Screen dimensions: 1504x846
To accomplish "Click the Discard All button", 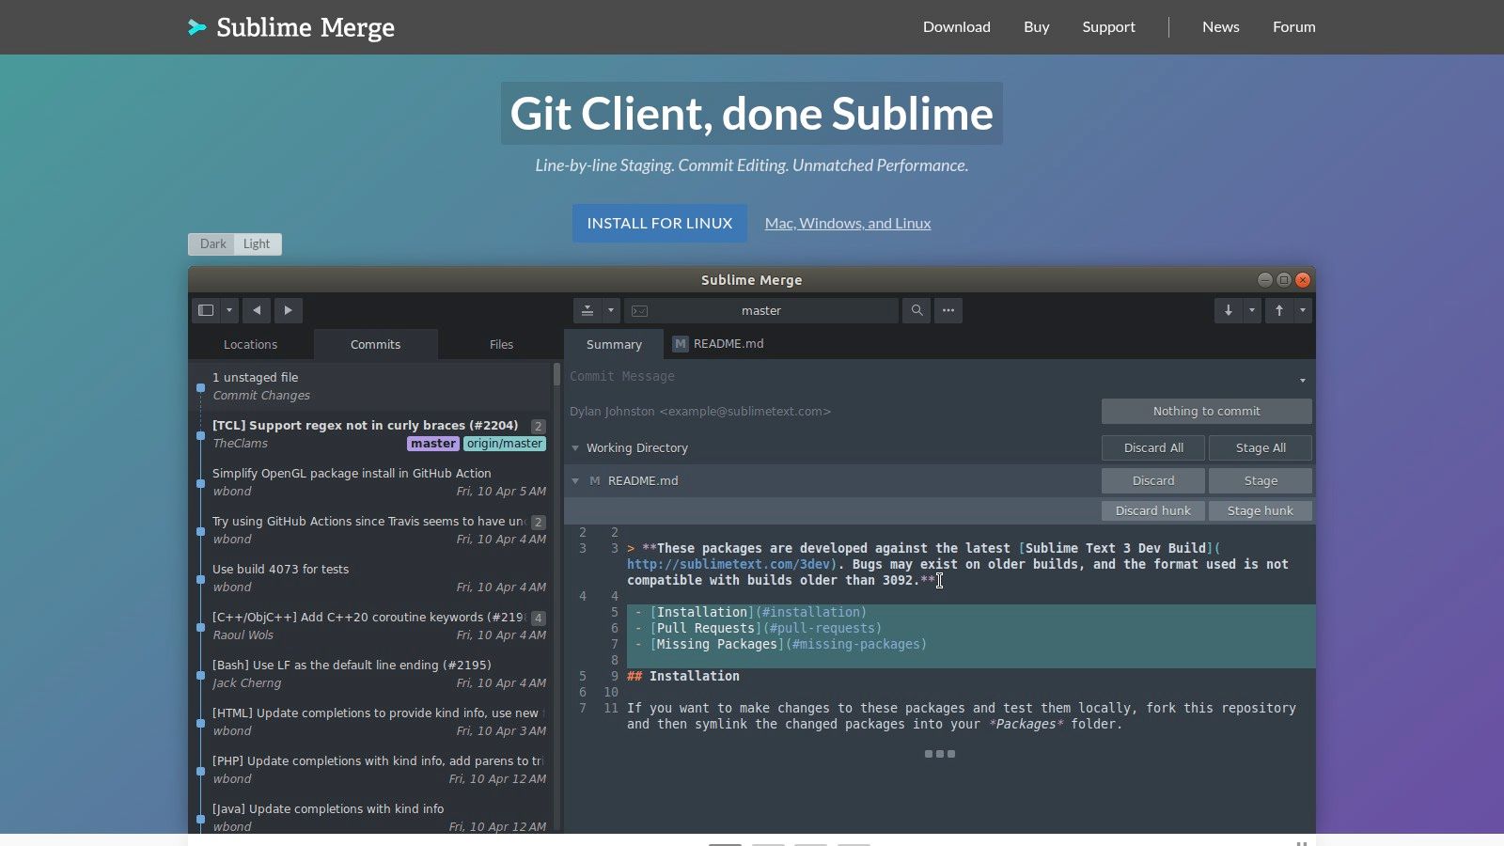I will point(1153,447).
